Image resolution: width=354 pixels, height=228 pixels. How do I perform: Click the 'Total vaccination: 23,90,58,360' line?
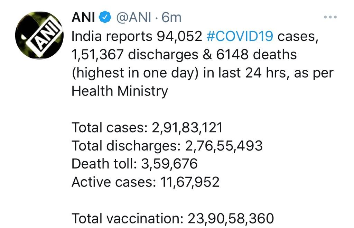coord(173,219)
